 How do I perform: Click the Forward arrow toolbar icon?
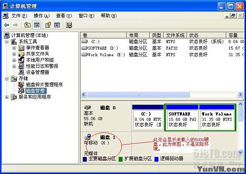tap(15, 25)
